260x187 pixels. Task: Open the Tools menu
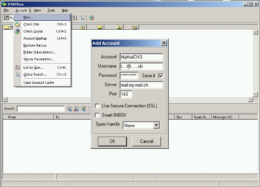[51, 10]
